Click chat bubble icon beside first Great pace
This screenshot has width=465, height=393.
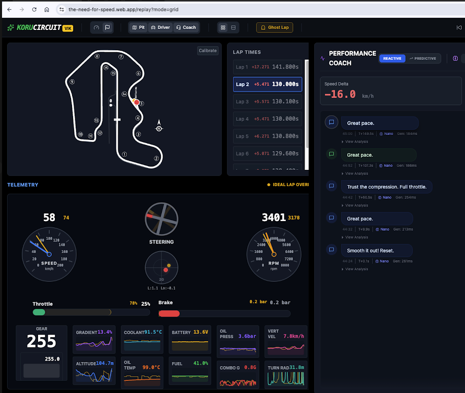pos(331,122)
